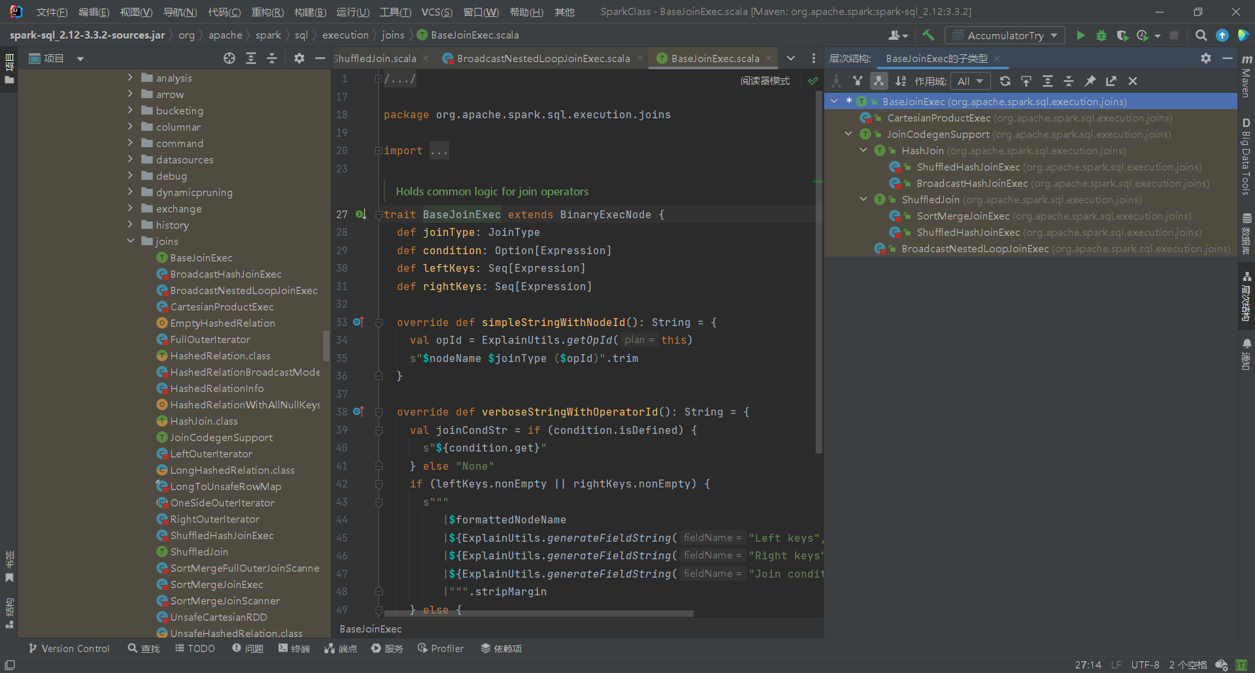The image size is (1255, 673).
Task: Open Version Control tool window
Action: 69,648
